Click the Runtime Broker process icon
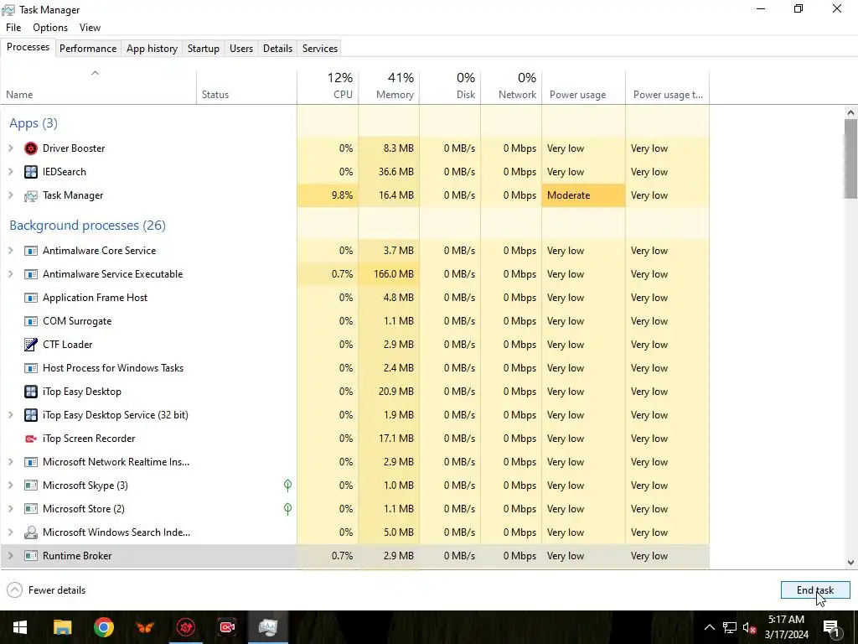The image size is (858, 644). (31, 556)
